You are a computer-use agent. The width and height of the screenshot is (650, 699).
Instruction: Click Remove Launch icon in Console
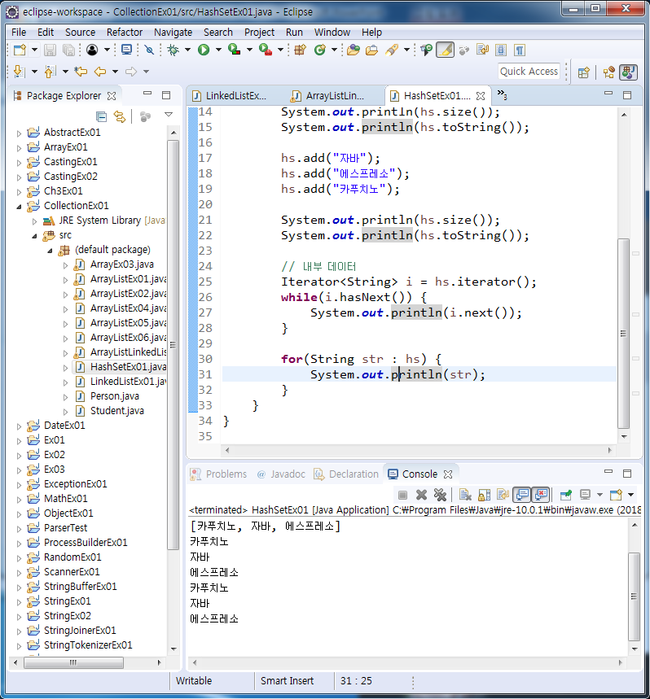pyautogui.click(x=422, y=495)
